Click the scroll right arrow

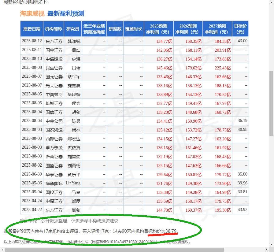[x=266, y=250]
